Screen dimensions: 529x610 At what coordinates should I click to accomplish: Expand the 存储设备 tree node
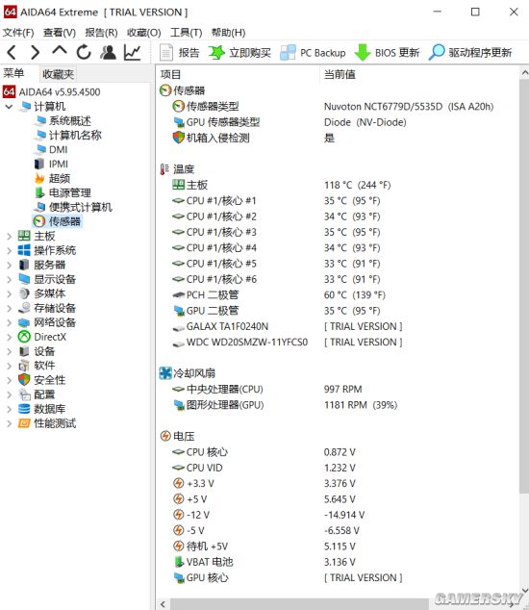click(10, 308)
